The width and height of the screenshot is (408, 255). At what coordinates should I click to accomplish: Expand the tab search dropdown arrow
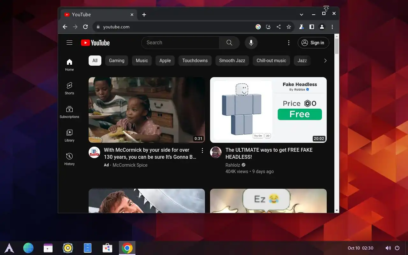[x=302, y=15]
